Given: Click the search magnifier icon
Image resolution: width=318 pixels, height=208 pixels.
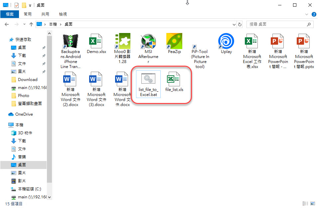Looking at the screenshot, I should point(308,24).
